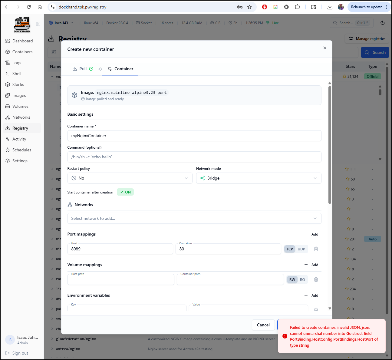Delete the 8089 port mapping row
Image resolution: width=392 pixels, height=360 pixels.
(316, 249)
